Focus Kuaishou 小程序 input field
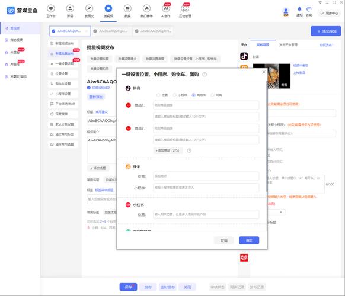 (206, 188)
